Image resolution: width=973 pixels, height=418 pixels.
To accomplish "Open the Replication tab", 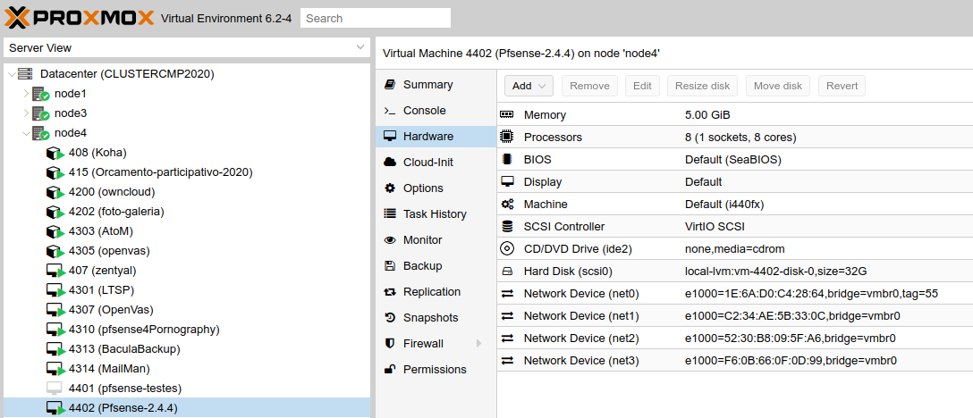I will tap(436, 291).
